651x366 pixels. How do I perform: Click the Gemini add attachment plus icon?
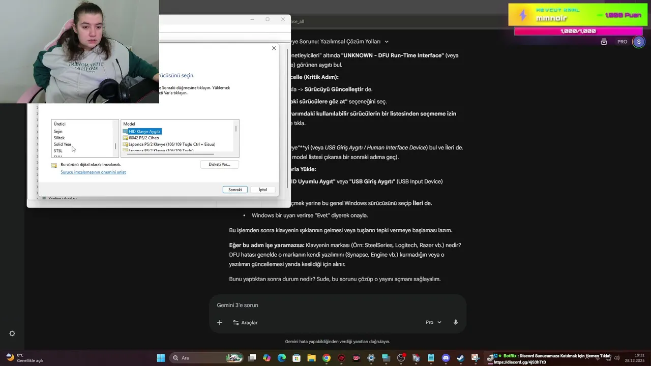(220, 322)
